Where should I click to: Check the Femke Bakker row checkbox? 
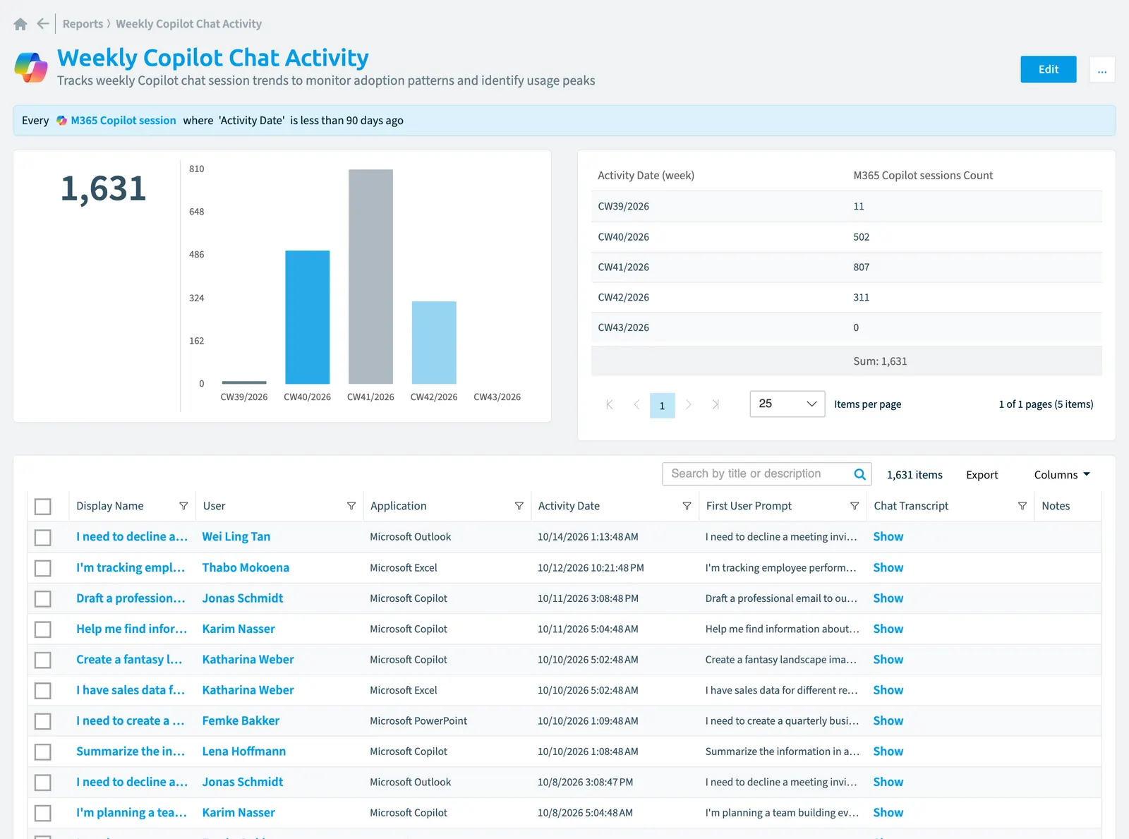pyautogui.click(x=43, y=721)
